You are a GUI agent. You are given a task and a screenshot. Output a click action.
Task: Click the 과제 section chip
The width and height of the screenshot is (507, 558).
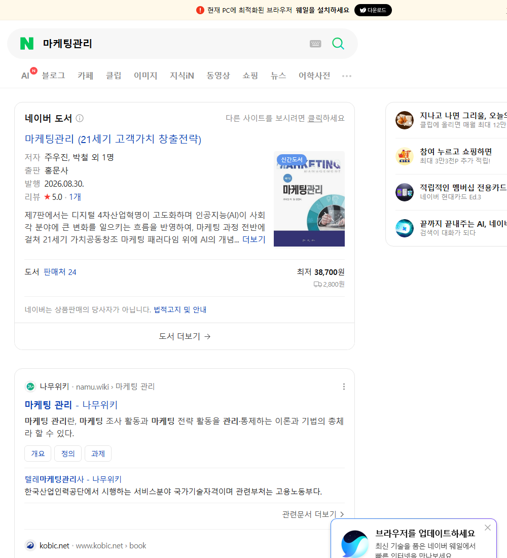tap(98, 454)
